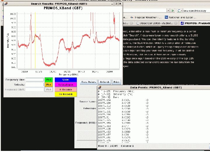Click the greyed Plot button beside Frequency Shift
Viewport: 210px width, 157px height.
point(49,90)
